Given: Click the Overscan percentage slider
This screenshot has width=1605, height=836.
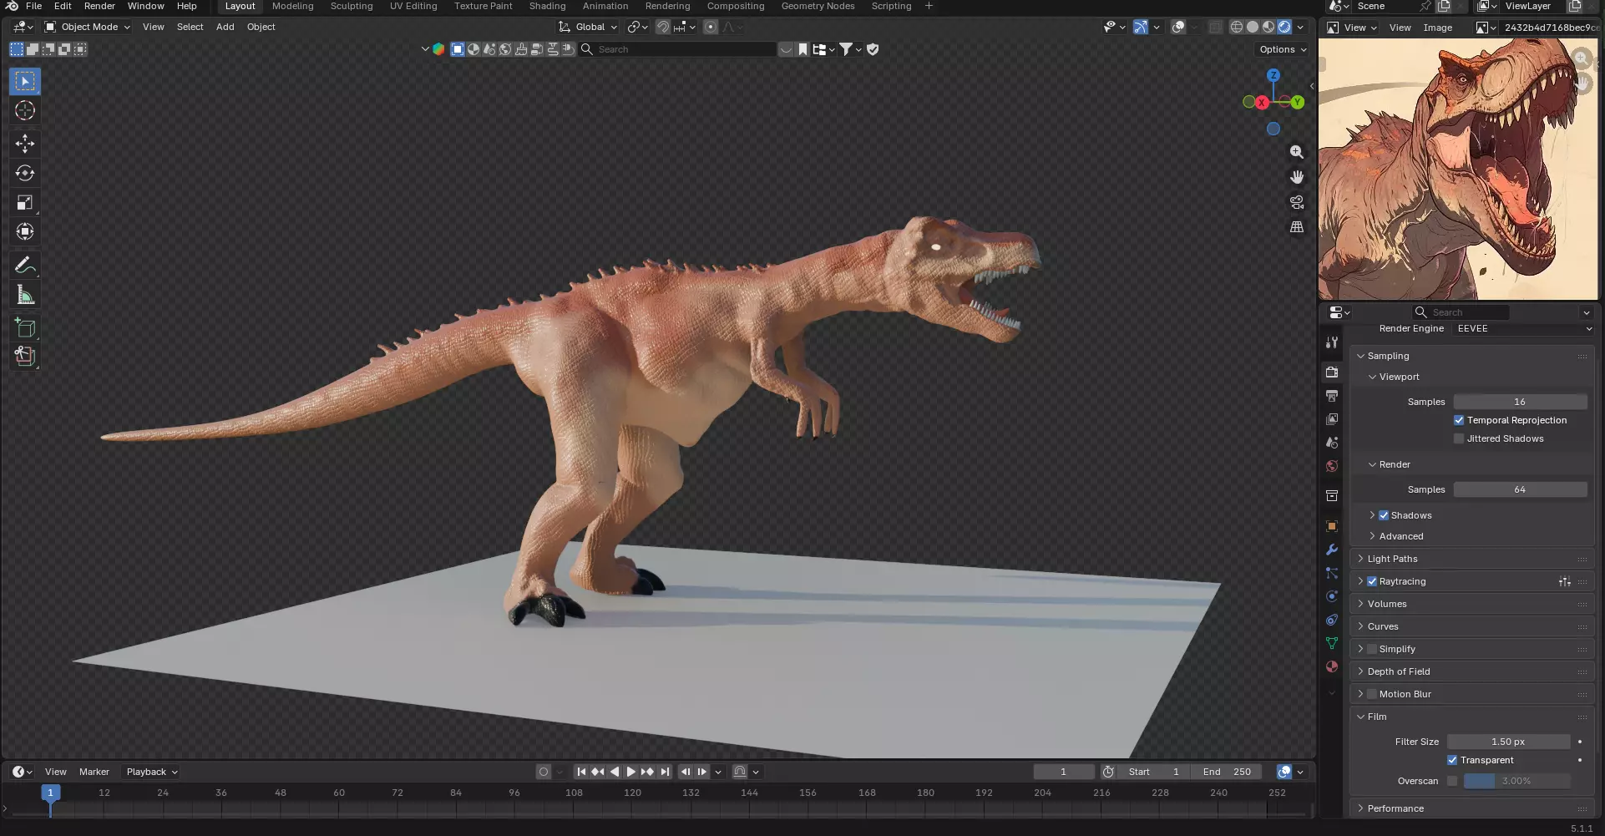Looking at the screenshot, I should (1516, 781).
